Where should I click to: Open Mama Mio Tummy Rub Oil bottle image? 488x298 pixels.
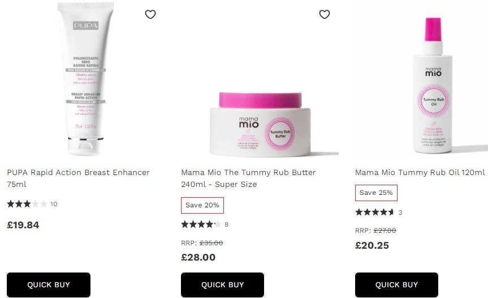pos(433,85)
